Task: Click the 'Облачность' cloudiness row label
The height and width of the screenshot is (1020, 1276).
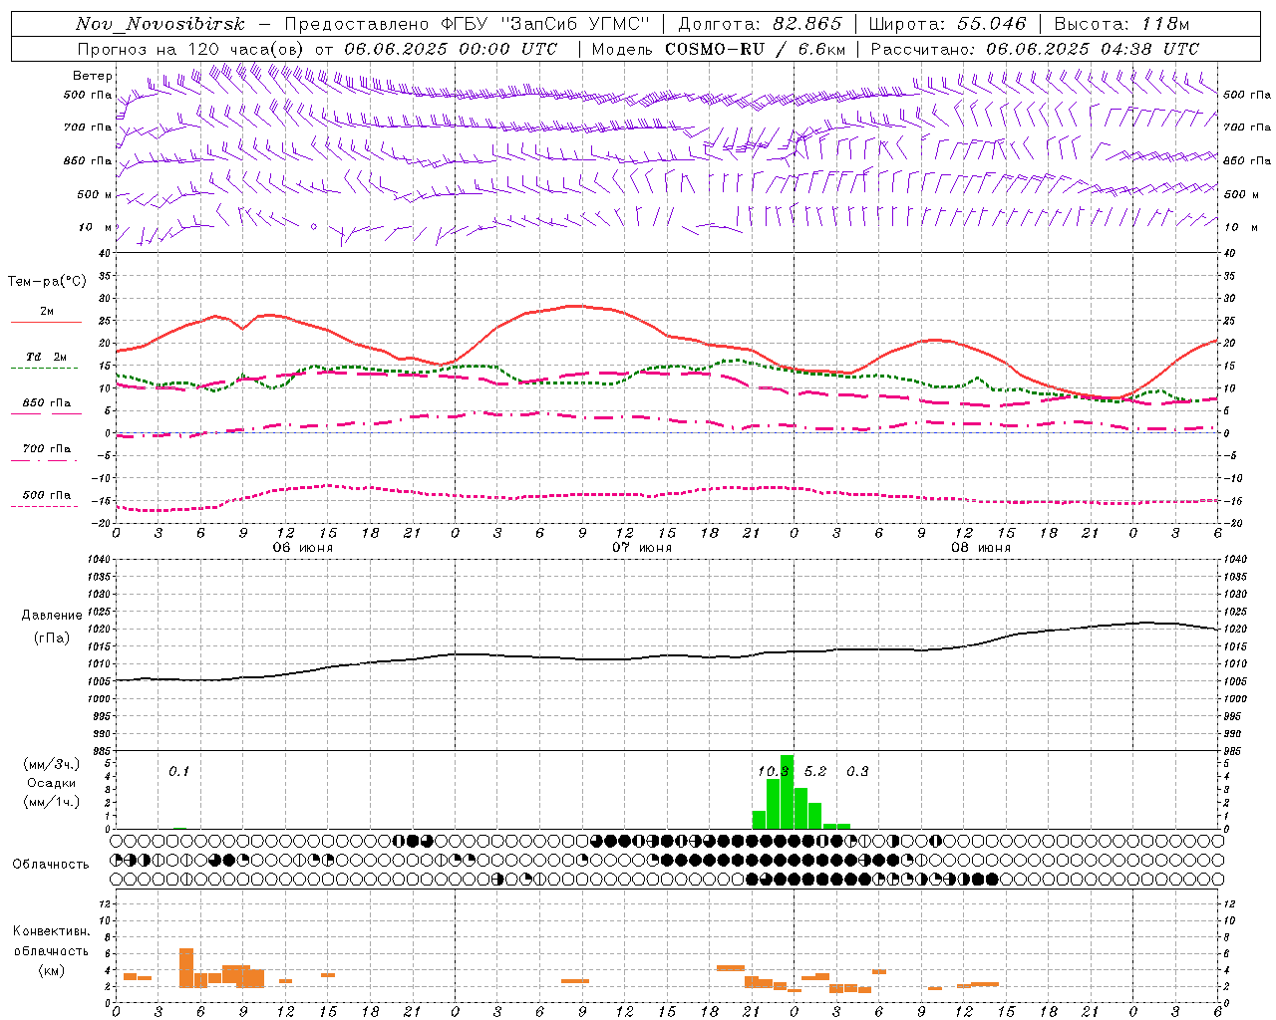Action: point(51,865)
